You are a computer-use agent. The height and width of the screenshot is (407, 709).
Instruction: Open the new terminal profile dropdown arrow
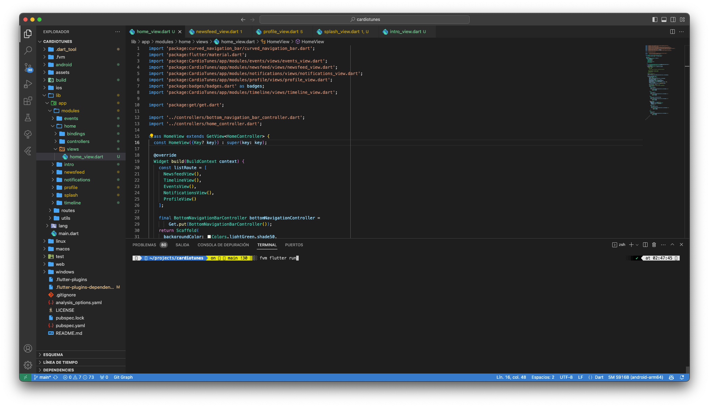pos(637,245)
